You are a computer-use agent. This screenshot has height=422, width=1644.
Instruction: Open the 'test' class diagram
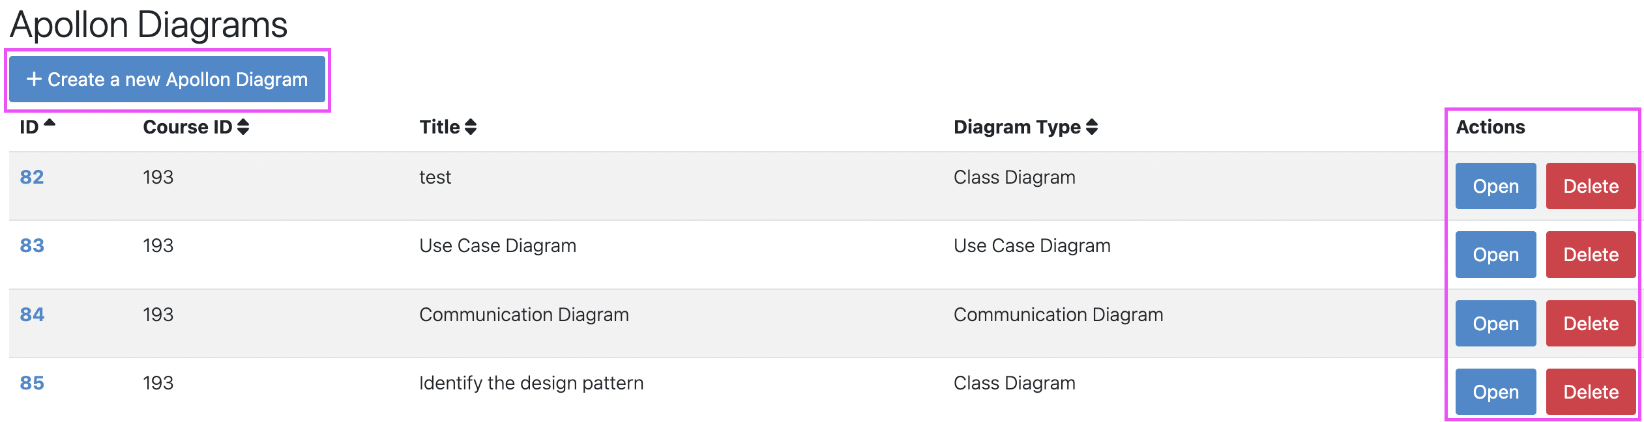point(1495,186)
